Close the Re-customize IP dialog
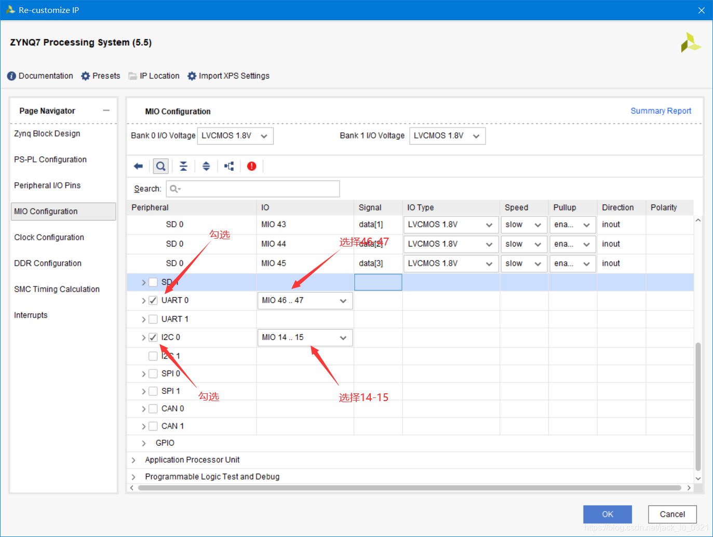The width and height of the screenshot is (713, 537). [x=702, y=10]
